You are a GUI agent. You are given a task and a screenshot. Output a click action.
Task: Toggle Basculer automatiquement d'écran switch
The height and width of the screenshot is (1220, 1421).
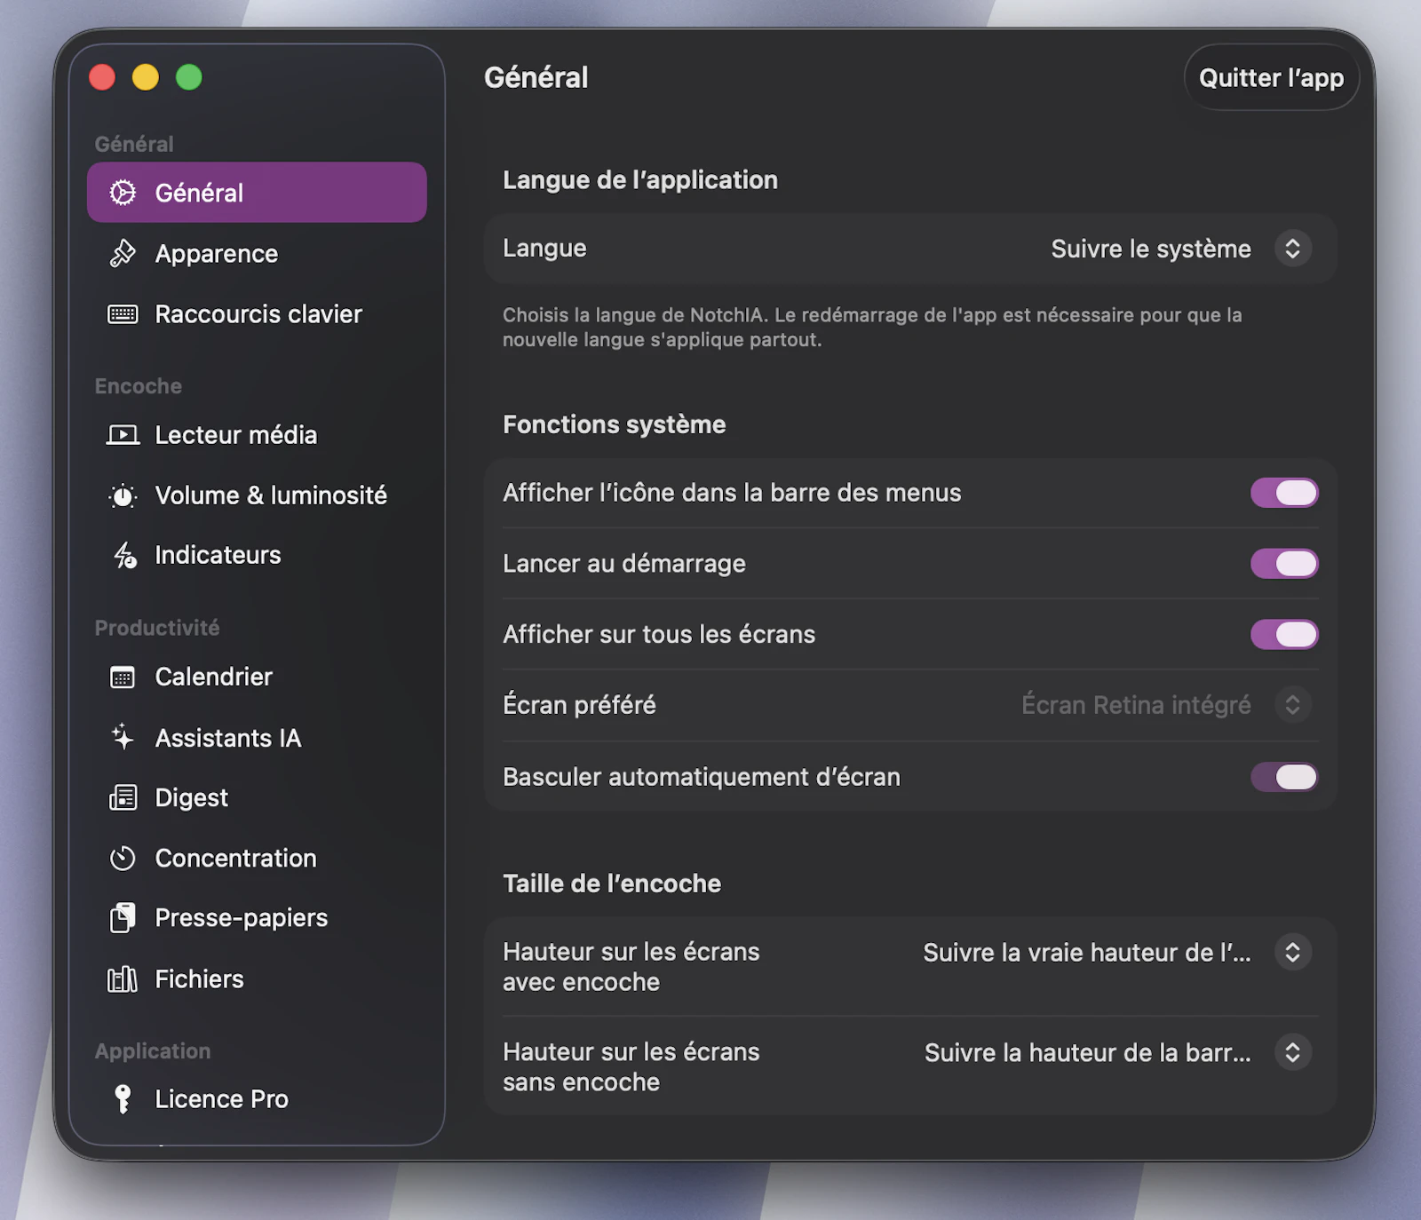(x=1284, y=777)
